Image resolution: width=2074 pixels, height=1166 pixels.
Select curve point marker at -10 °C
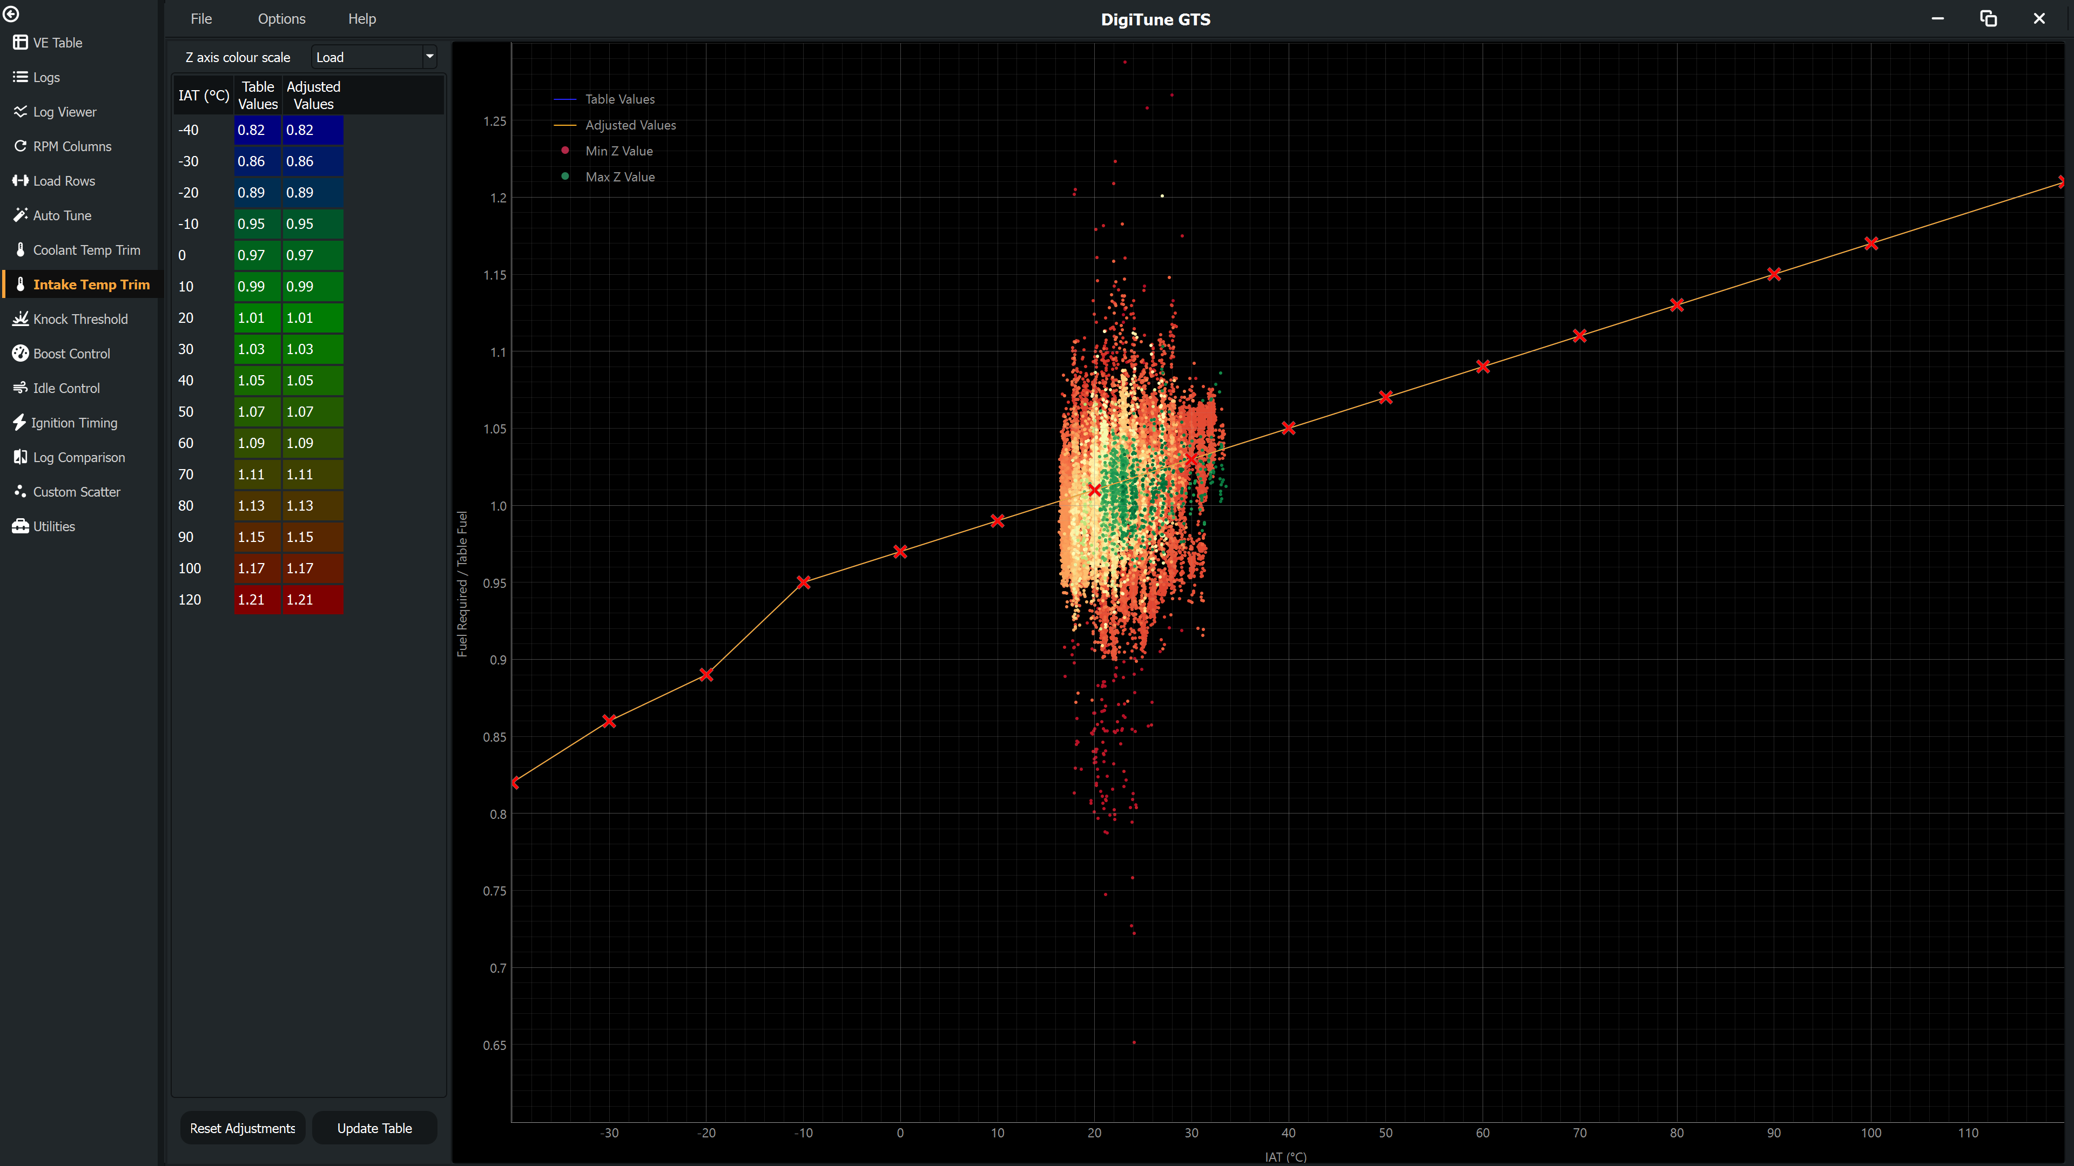(x=804, y=582)
